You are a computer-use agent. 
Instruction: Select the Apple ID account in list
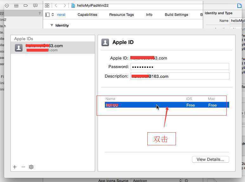point(53,48)
